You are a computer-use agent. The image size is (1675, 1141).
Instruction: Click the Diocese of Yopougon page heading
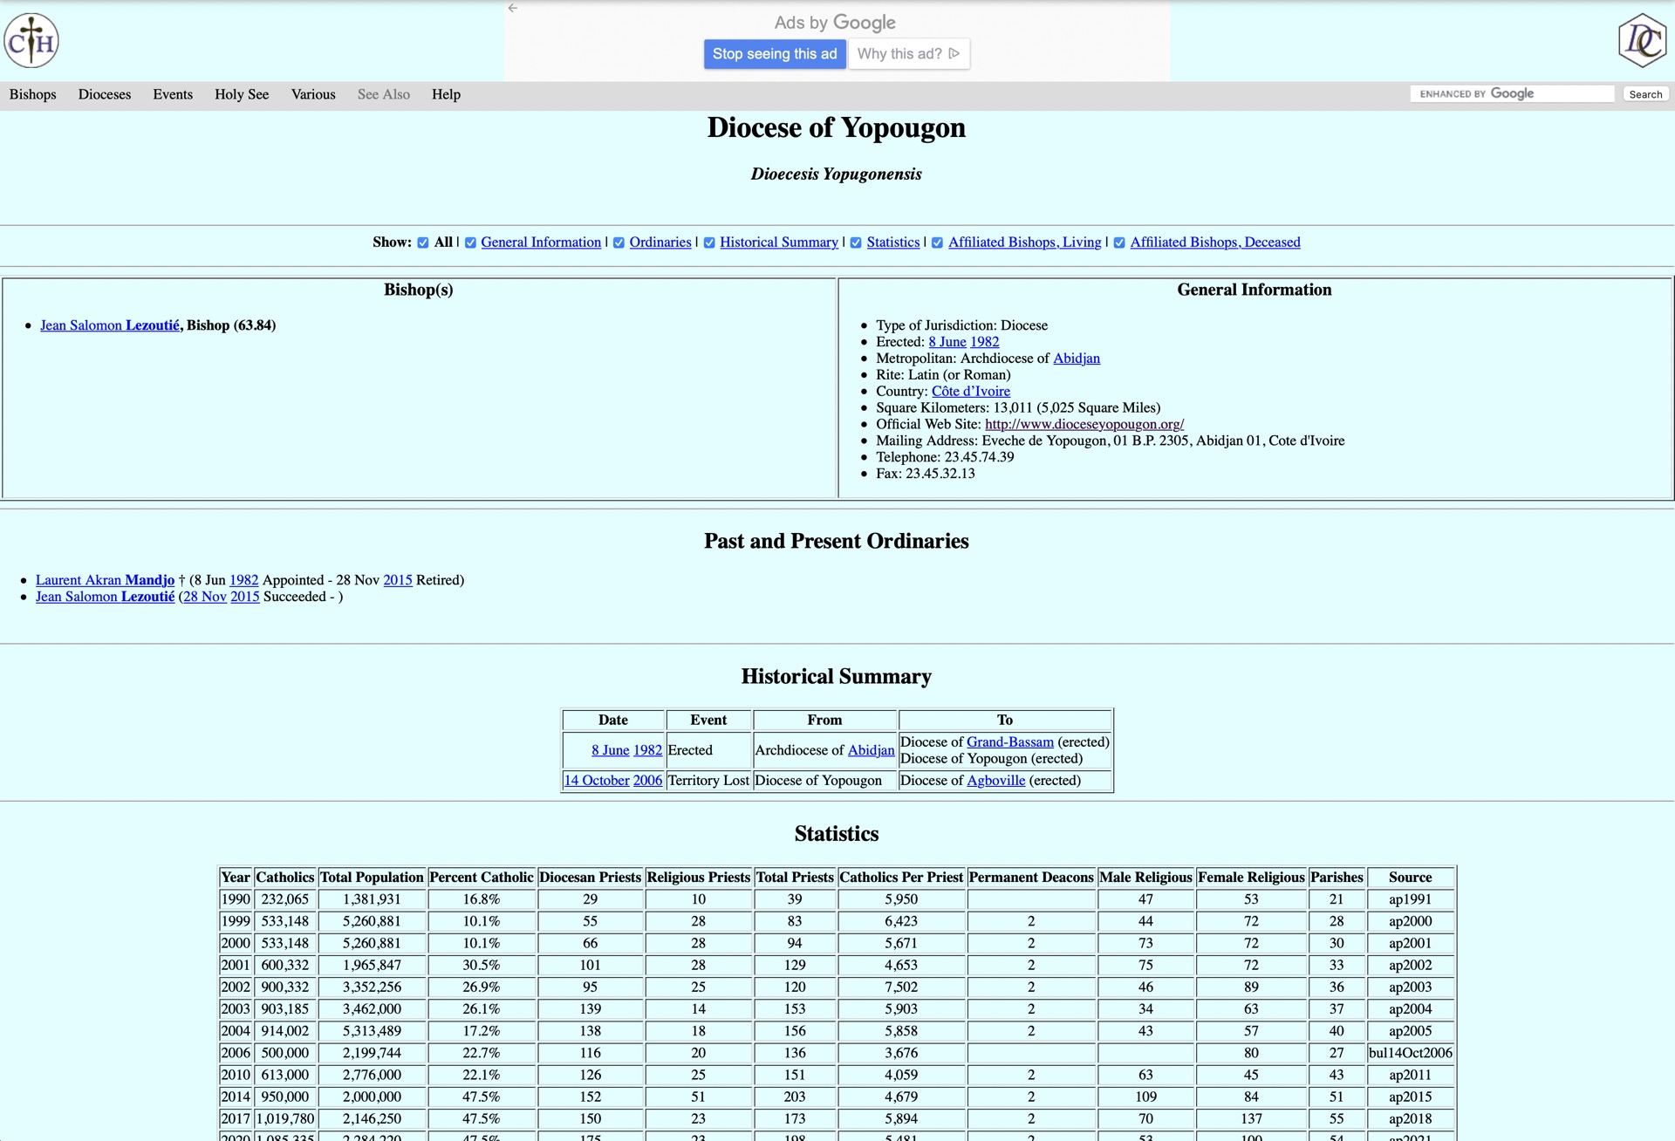click(x=836, y=128)
